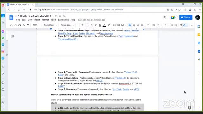Set justified alignment

click(x=142, y=25)
